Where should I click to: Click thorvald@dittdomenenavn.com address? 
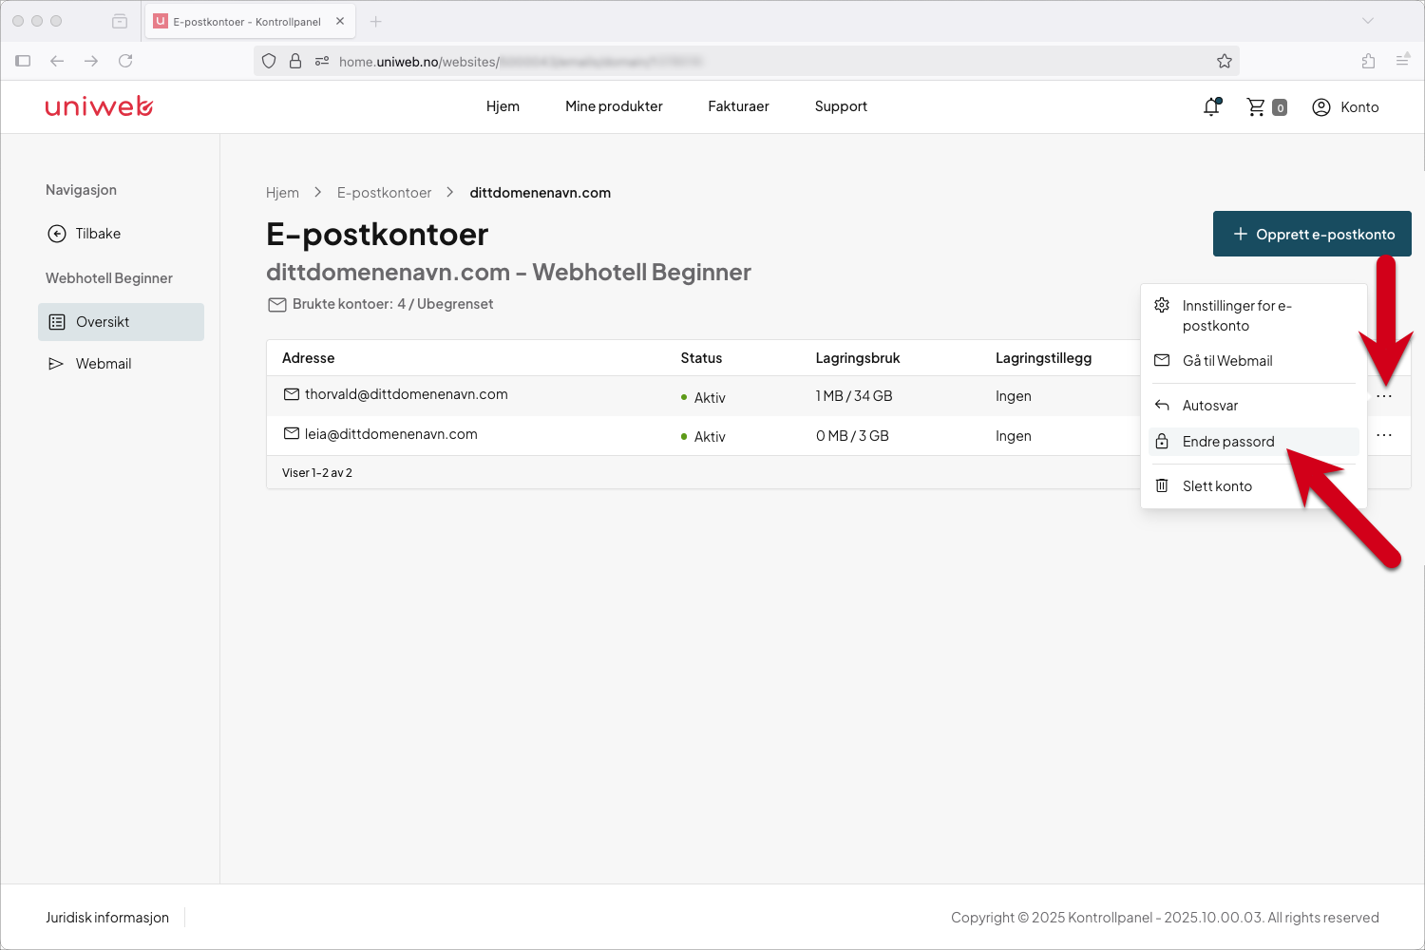point(406,394)
